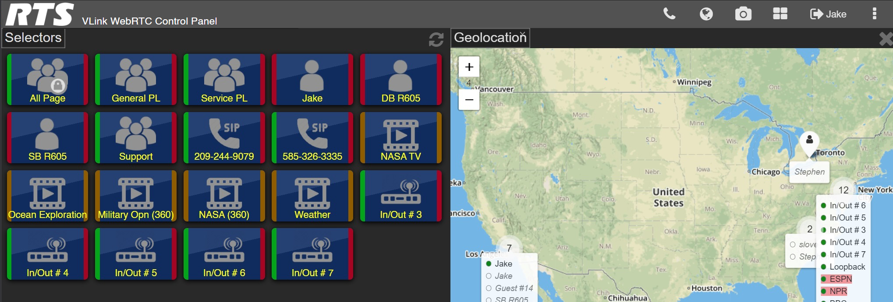The height and width of the screenshot is (302, 893).
Task: Activate the In/Out # 7 selector key
Action: click(x=312, y=254)
